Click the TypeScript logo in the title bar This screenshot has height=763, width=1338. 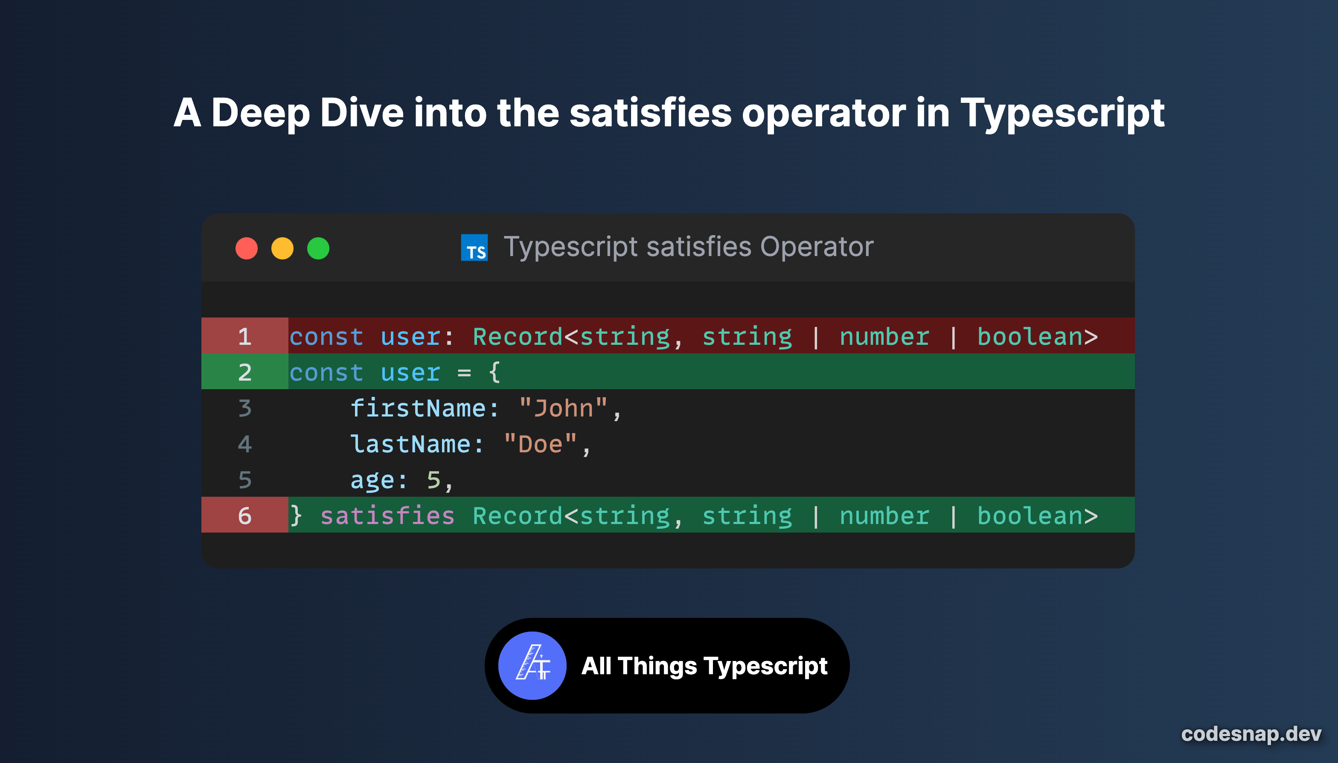point(474,247)
